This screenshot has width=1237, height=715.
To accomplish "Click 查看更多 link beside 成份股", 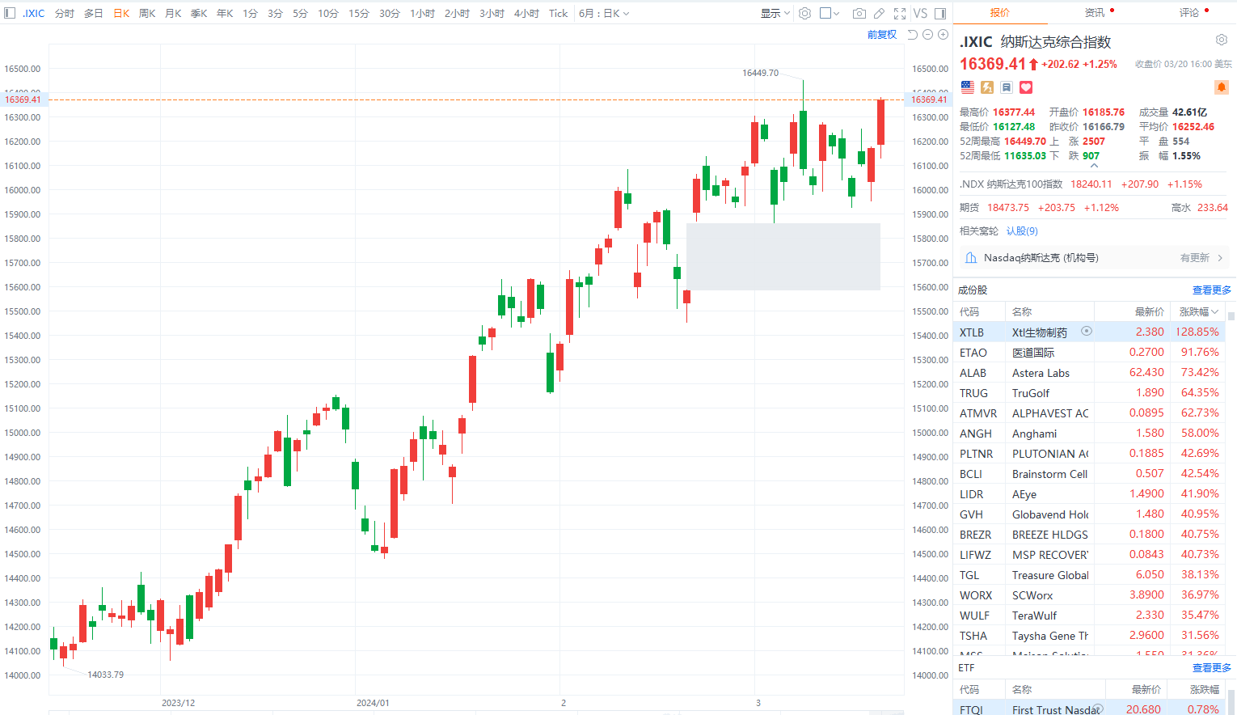I will point(1211,290).
